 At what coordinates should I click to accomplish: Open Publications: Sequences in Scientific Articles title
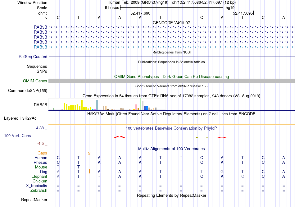pos(171,62)
